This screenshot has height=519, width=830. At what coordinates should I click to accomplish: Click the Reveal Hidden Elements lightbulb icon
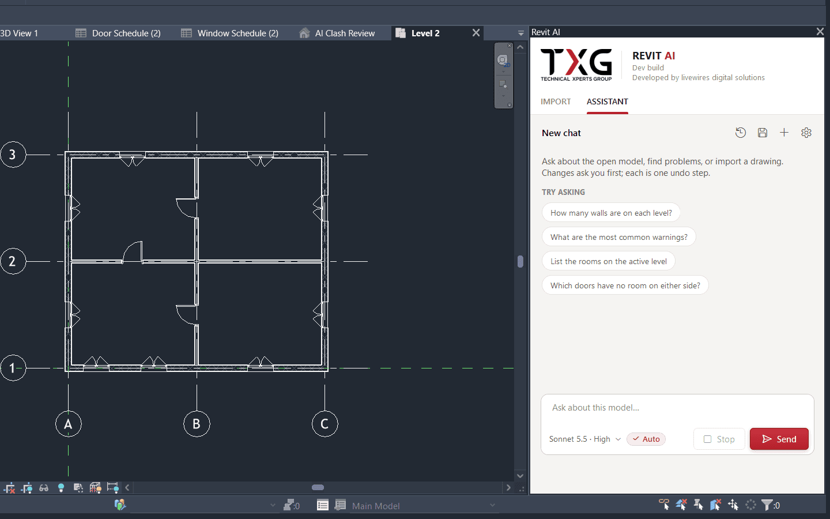(x=61, y=488)
